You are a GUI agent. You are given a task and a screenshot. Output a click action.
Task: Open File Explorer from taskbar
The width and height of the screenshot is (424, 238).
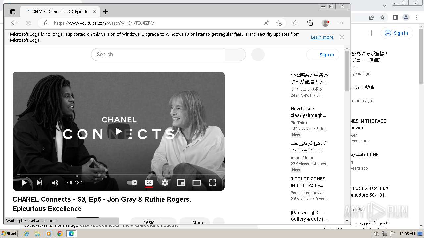click(x=37, y=234)
